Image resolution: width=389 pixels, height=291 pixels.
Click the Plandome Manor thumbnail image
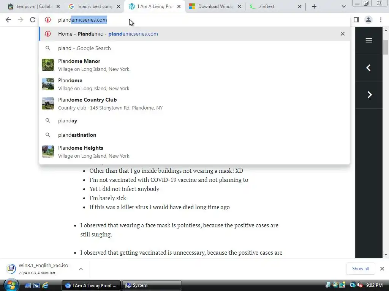48,65
